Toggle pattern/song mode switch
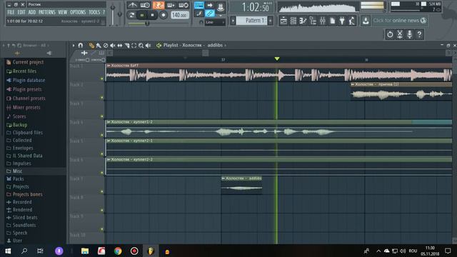 pyautogui.click(x=131, y=15)
